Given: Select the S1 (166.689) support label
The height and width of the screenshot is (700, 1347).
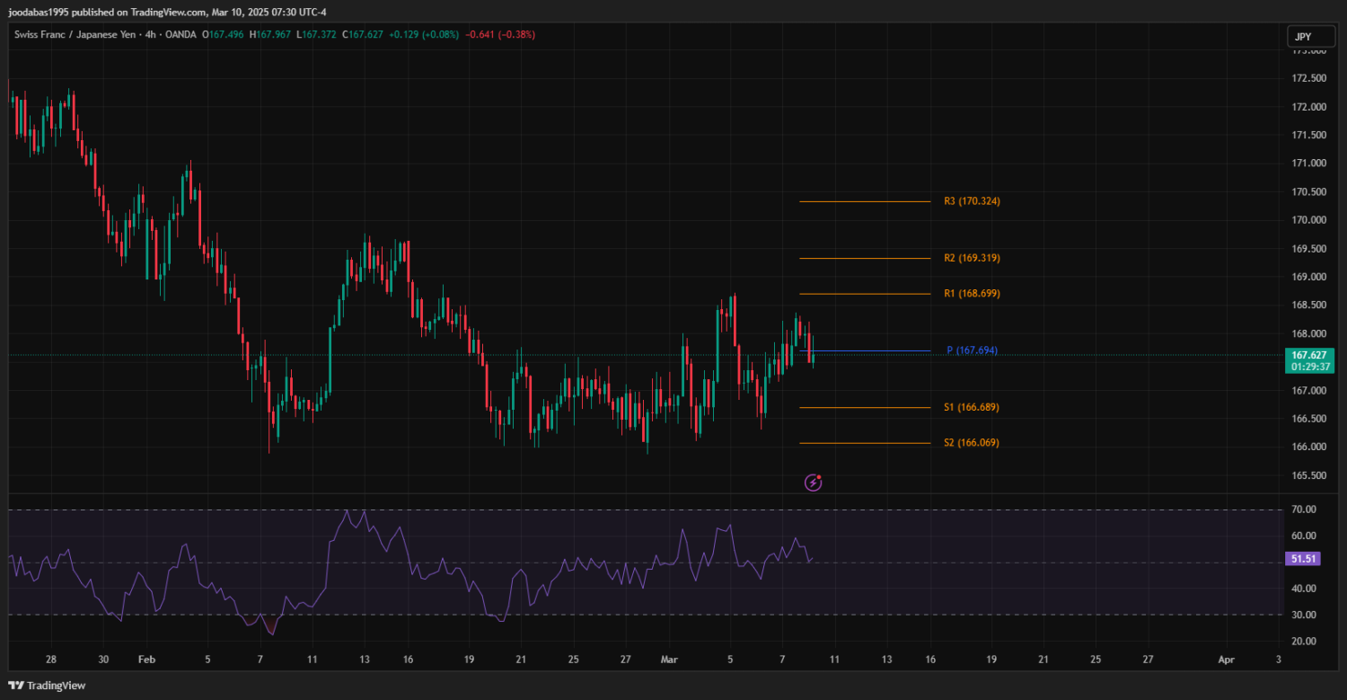Looking at the screenshot, I should point(971,407).
